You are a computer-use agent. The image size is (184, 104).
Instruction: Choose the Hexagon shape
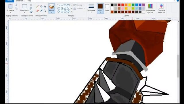tap(65, 12)
